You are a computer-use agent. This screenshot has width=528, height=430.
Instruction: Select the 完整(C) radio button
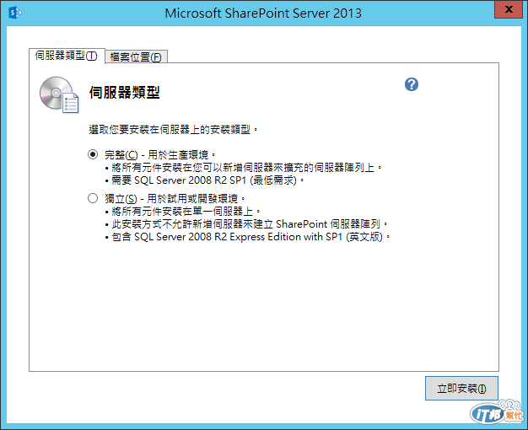point(93,154)
